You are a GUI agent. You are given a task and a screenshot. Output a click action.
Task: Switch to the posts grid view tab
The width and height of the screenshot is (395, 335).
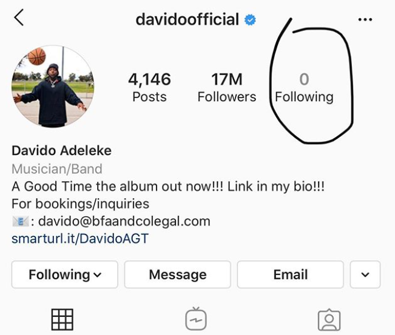coord(62,319)
